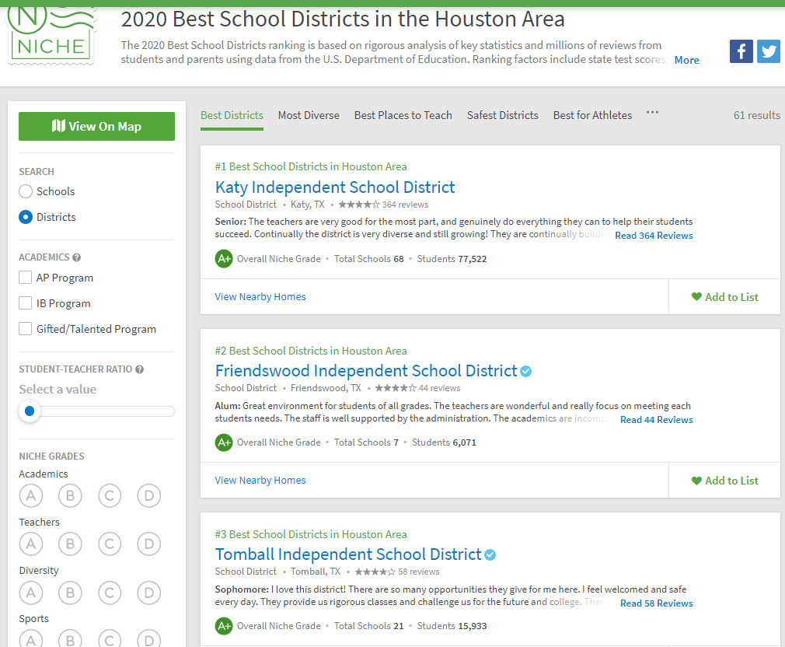Read 44 Reviews for Friendswood ISD
785x647 pixels.
pyautogui.click(x=656, y=420)
